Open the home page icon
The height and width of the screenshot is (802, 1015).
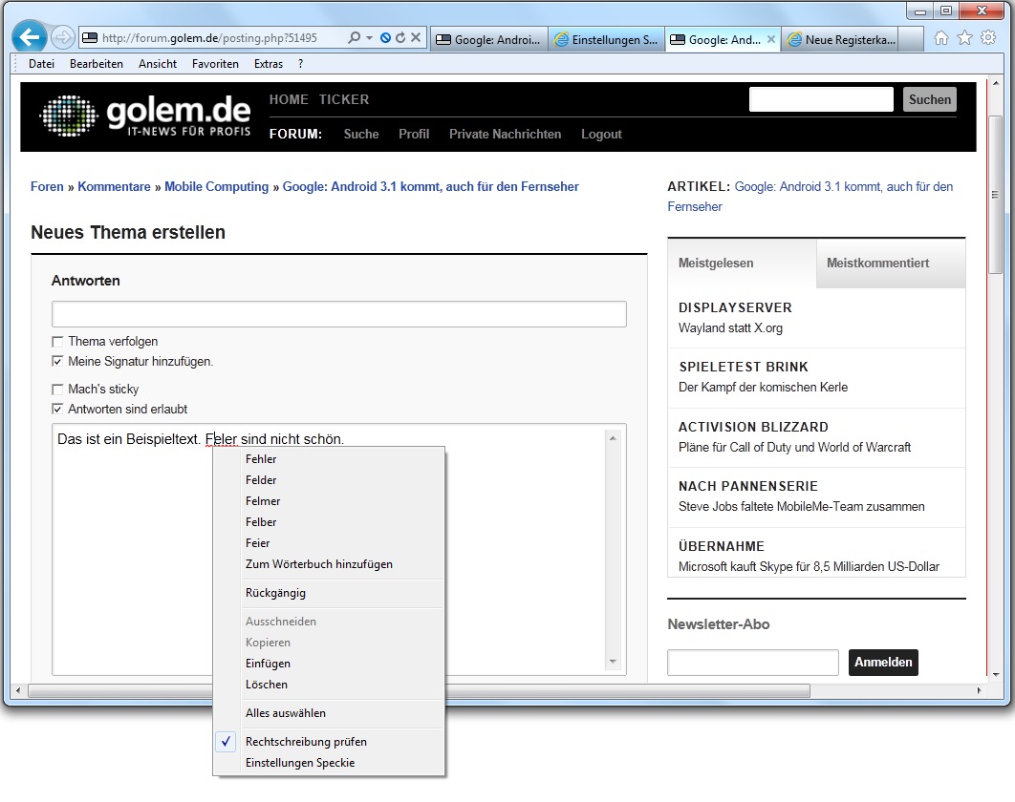click(x=941, y=37)
